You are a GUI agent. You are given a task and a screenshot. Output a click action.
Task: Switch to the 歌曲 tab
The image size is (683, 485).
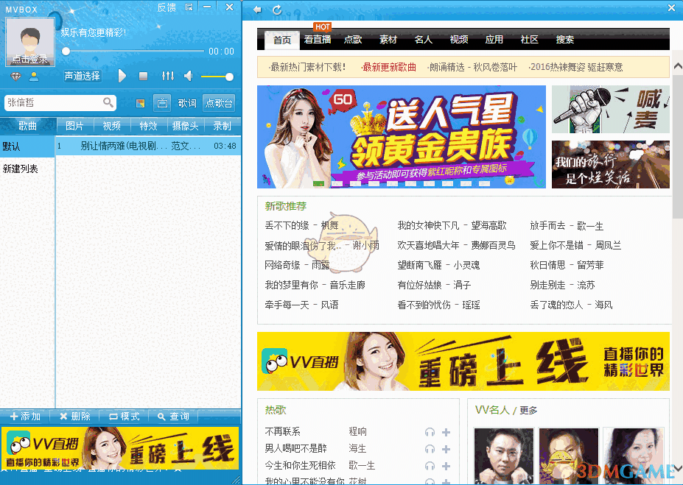pyautogui.click(x=28, y=126)
